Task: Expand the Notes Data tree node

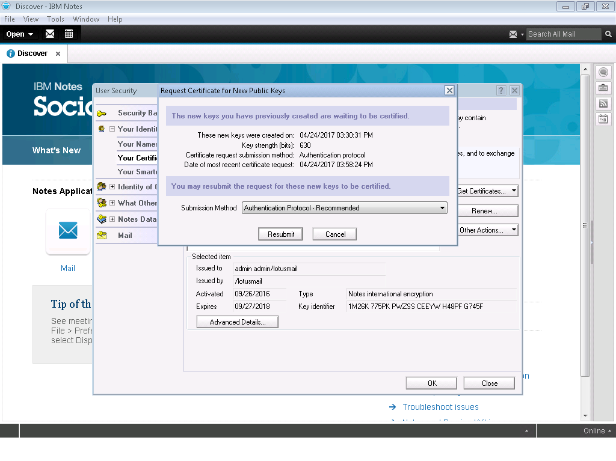Action: [112, 219]
